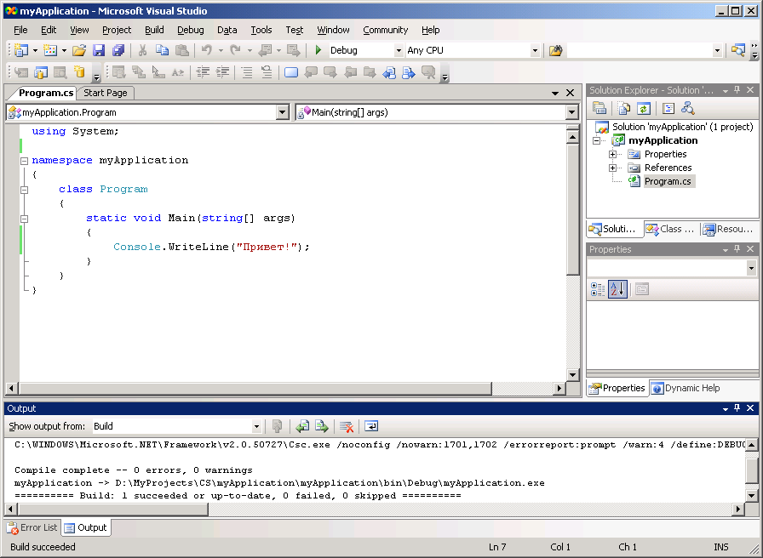Viewport: 763px width, 558px height.
Task: Click the View Code icon in Solution Explorer
Action: (x=668, y=108)
